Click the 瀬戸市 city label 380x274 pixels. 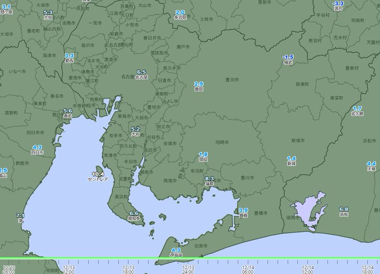pyautogui.click(x=183, y=47)
